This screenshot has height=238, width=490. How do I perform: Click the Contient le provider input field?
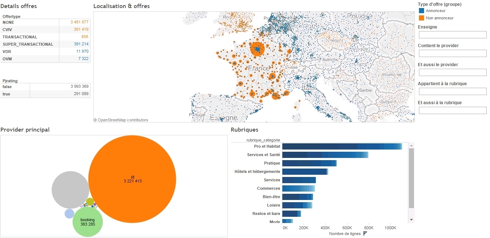click(x=453, y=53)
